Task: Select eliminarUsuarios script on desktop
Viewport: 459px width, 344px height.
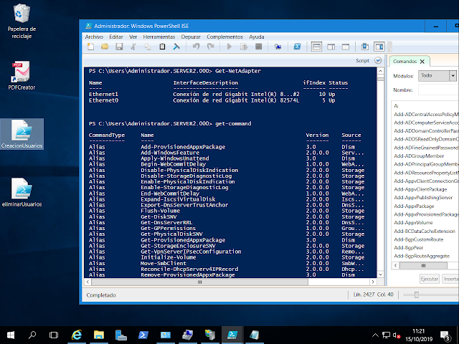Action: pyautogui.click(x=22, y=193)
